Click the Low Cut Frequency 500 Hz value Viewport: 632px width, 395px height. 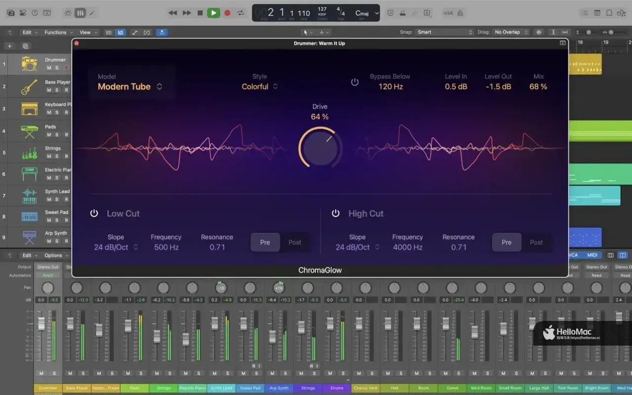pyautogui.click(x=166, y=247)
